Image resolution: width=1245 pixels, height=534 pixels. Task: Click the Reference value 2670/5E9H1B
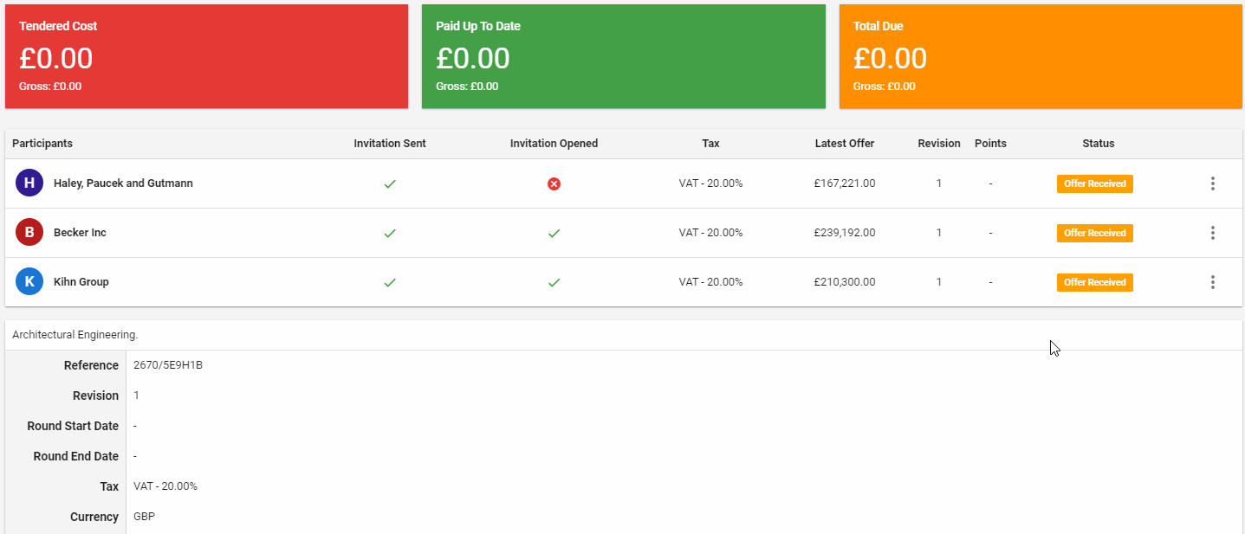pos(165,364)
